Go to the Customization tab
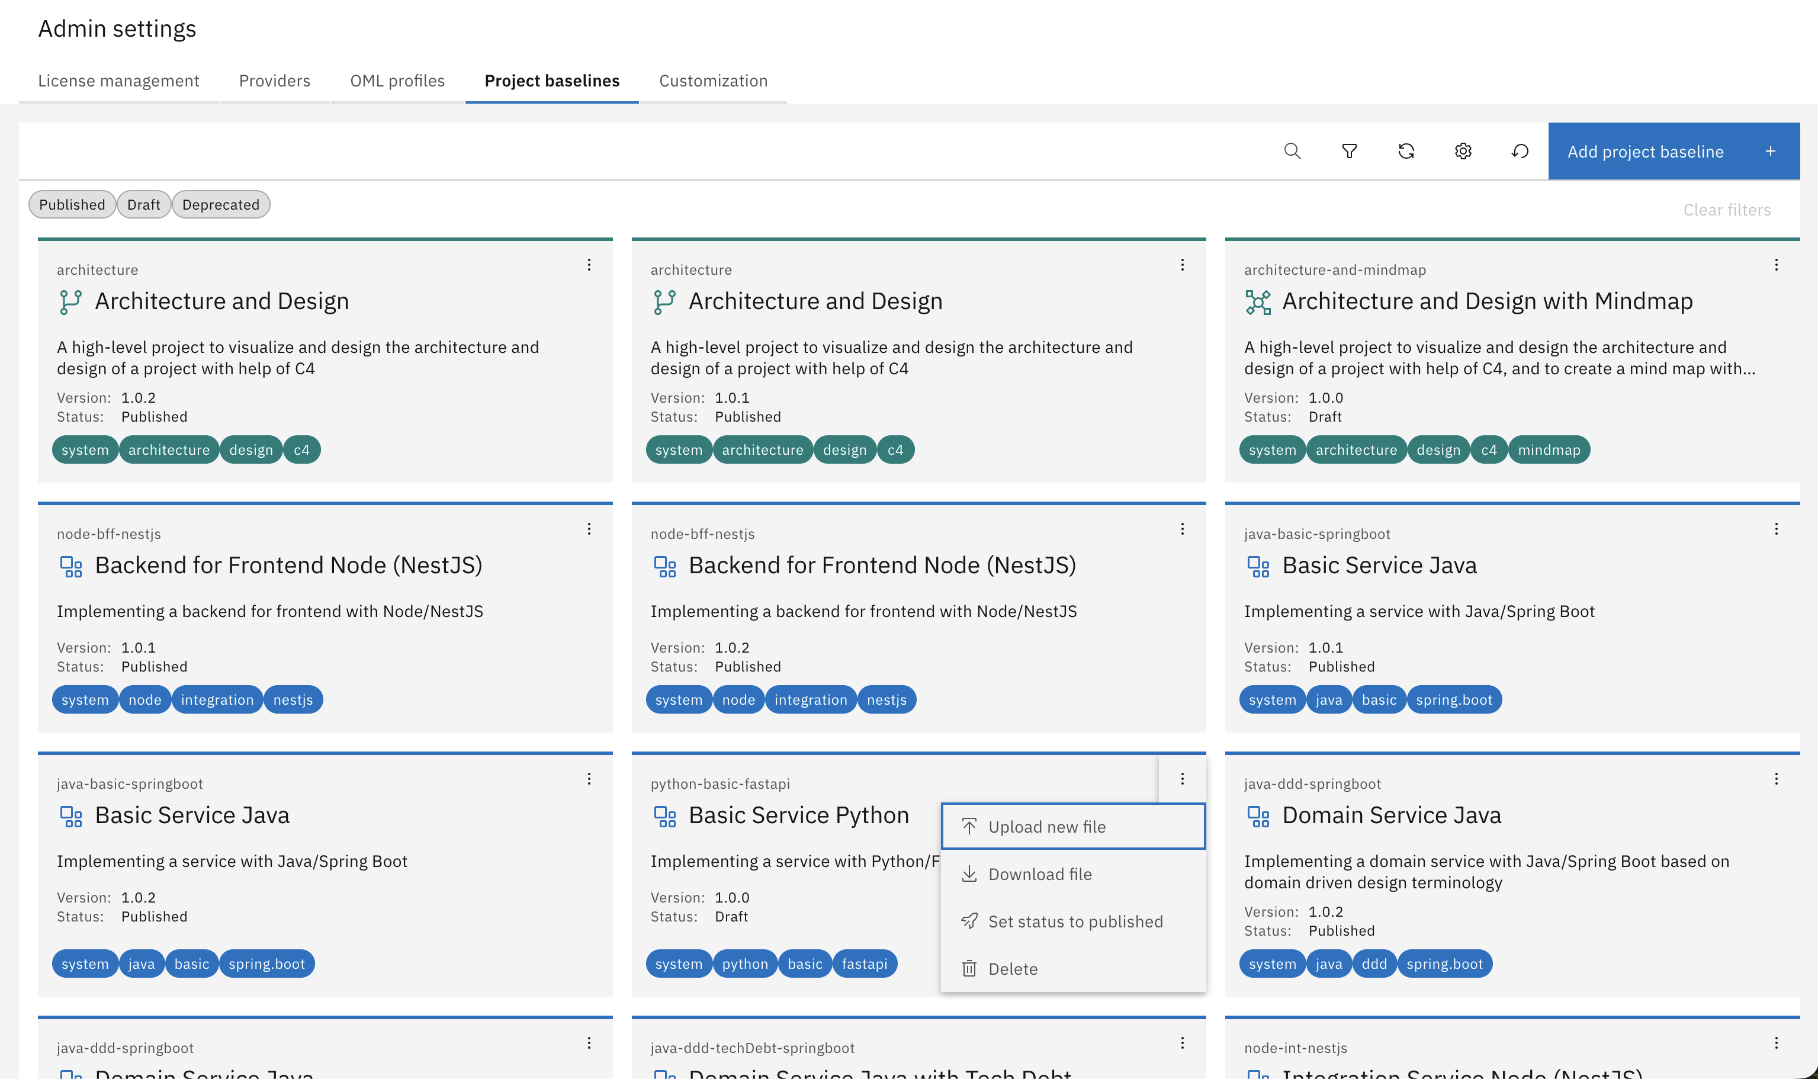The height and width of the screenshot is (1079, 1818). click(713, 81)
